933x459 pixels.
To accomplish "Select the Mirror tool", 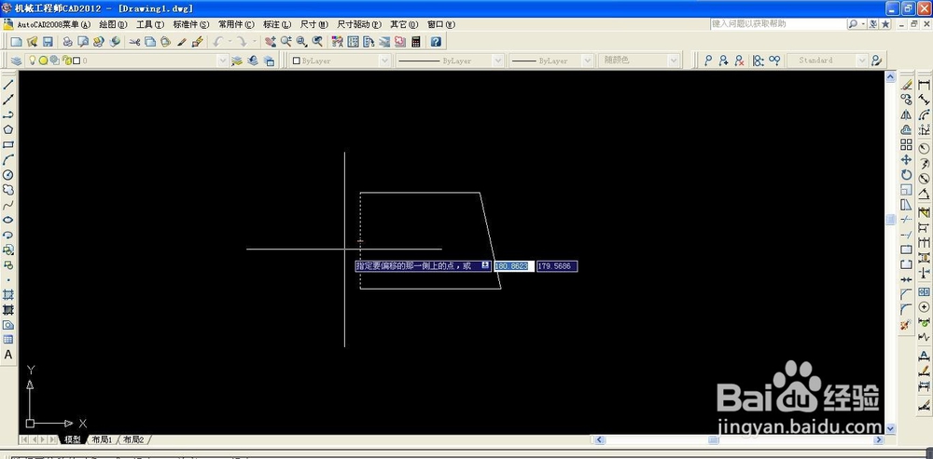I will point(906,115).
